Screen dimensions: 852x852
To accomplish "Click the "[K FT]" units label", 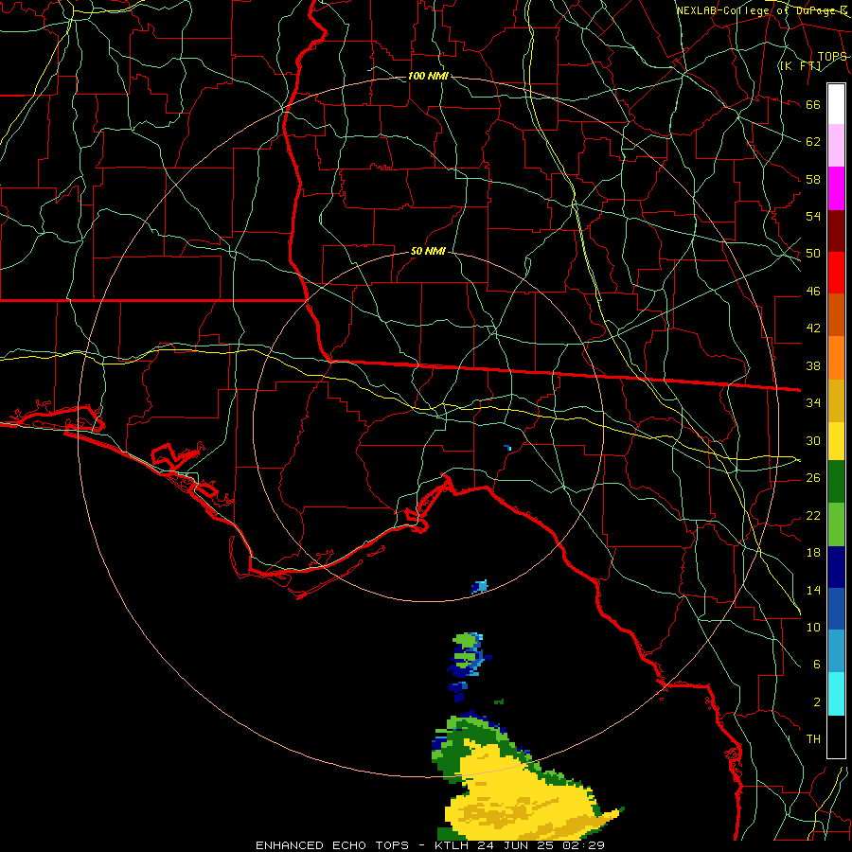I will click(800, 65).
